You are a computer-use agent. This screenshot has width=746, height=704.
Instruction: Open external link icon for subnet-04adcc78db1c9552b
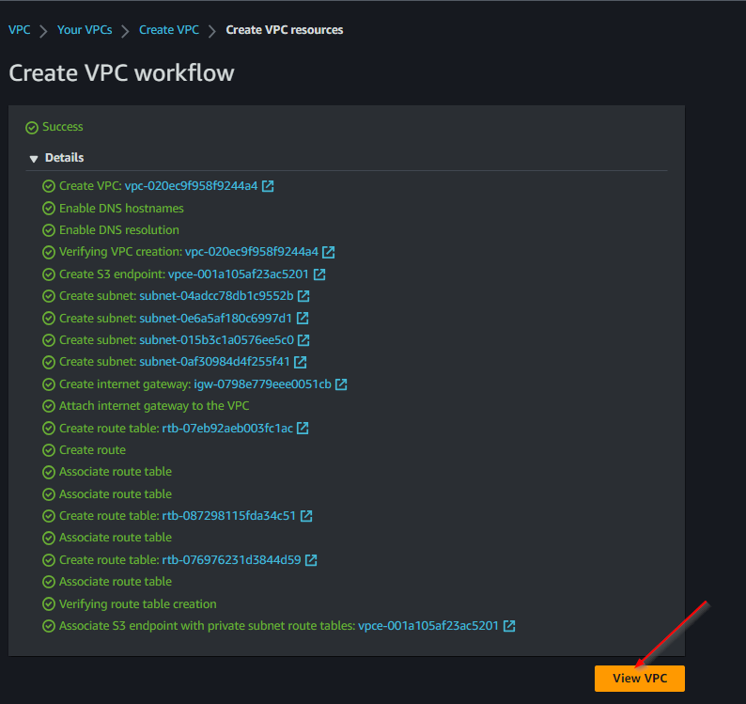tap(304, 296)
